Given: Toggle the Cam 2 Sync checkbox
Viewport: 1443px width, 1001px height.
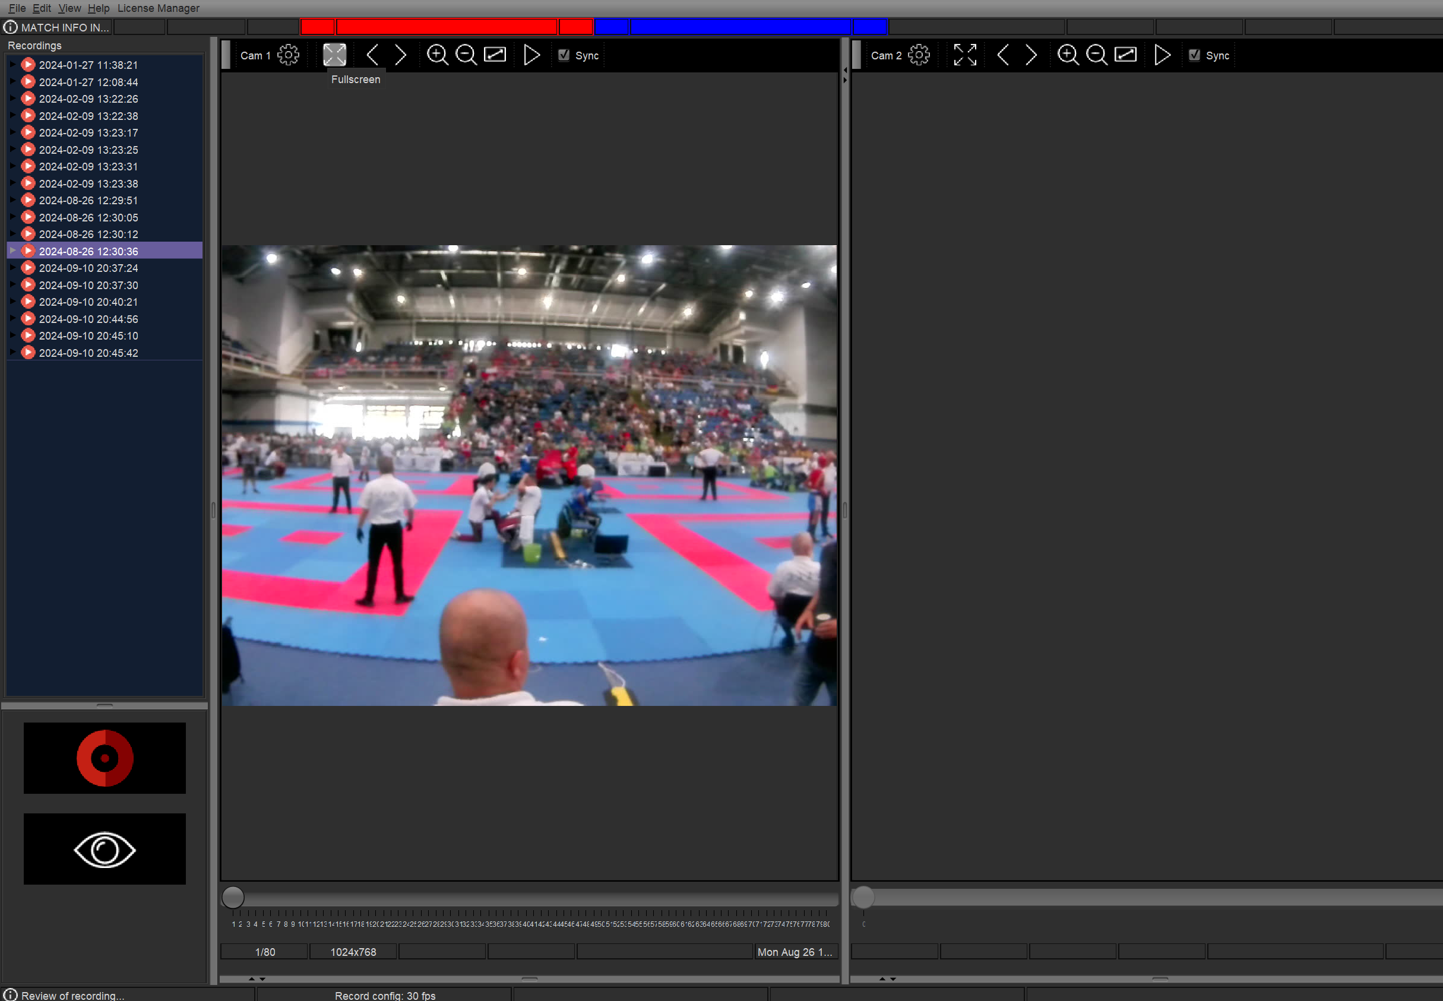Looking at the screenshot, I should coord(1194,55).
